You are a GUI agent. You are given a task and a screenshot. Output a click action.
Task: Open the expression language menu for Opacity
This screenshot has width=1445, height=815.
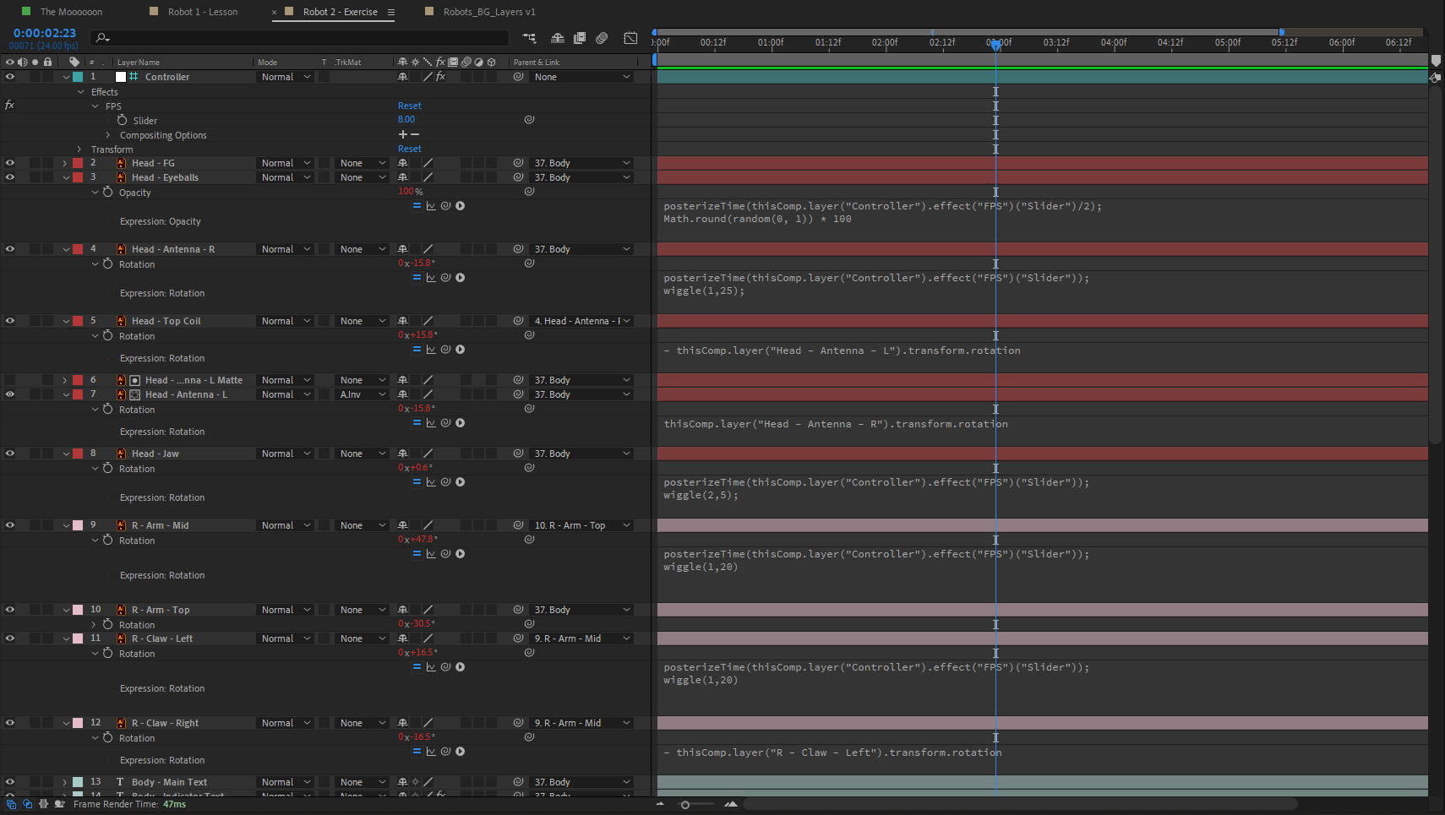461,206
